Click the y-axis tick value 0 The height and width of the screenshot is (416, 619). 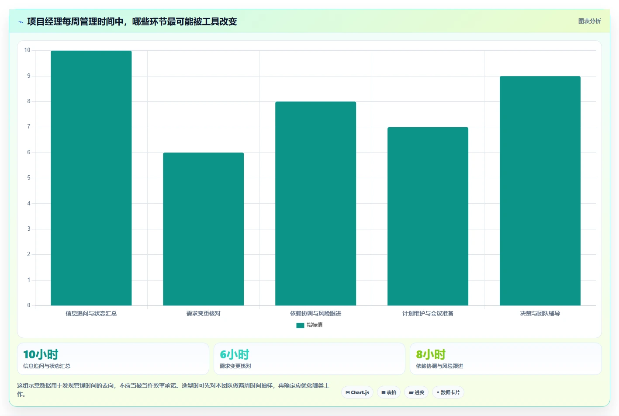pos(29,305)
